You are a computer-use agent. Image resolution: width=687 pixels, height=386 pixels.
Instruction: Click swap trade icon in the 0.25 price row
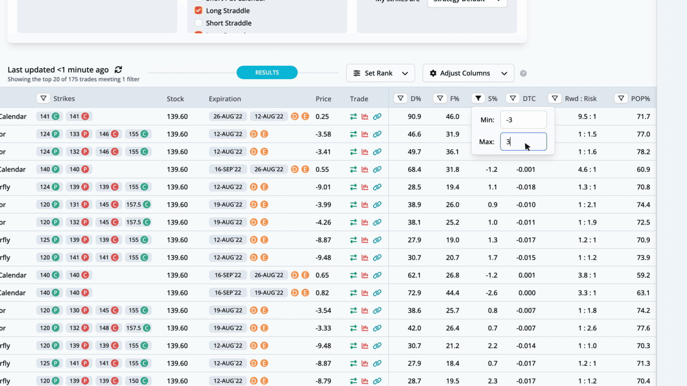[354, 116]
